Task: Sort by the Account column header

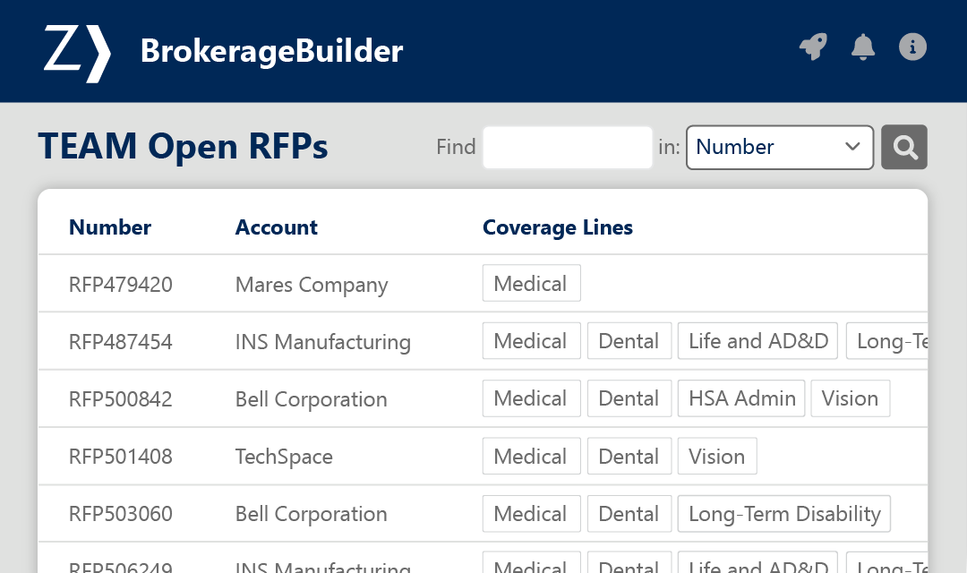Action: 277,227
